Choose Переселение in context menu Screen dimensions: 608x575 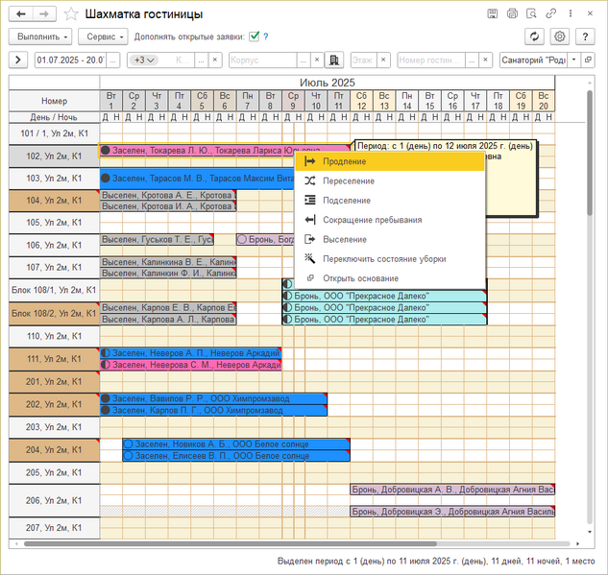point(390,180)
